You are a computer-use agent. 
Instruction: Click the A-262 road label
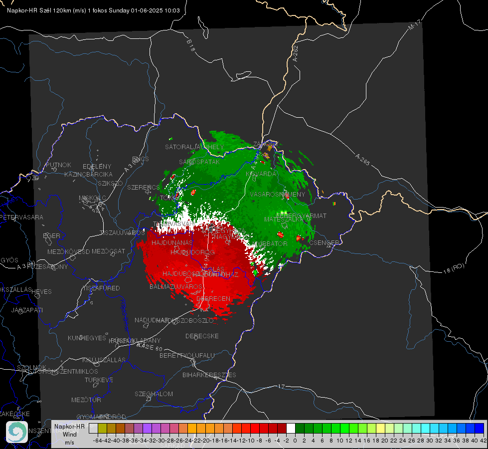coord(296,53)
